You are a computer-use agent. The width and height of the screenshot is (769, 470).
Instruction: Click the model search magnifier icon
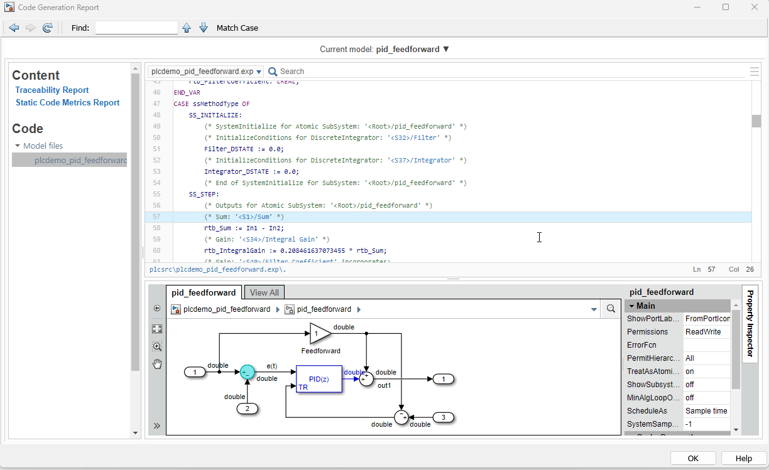click(611, 309)
